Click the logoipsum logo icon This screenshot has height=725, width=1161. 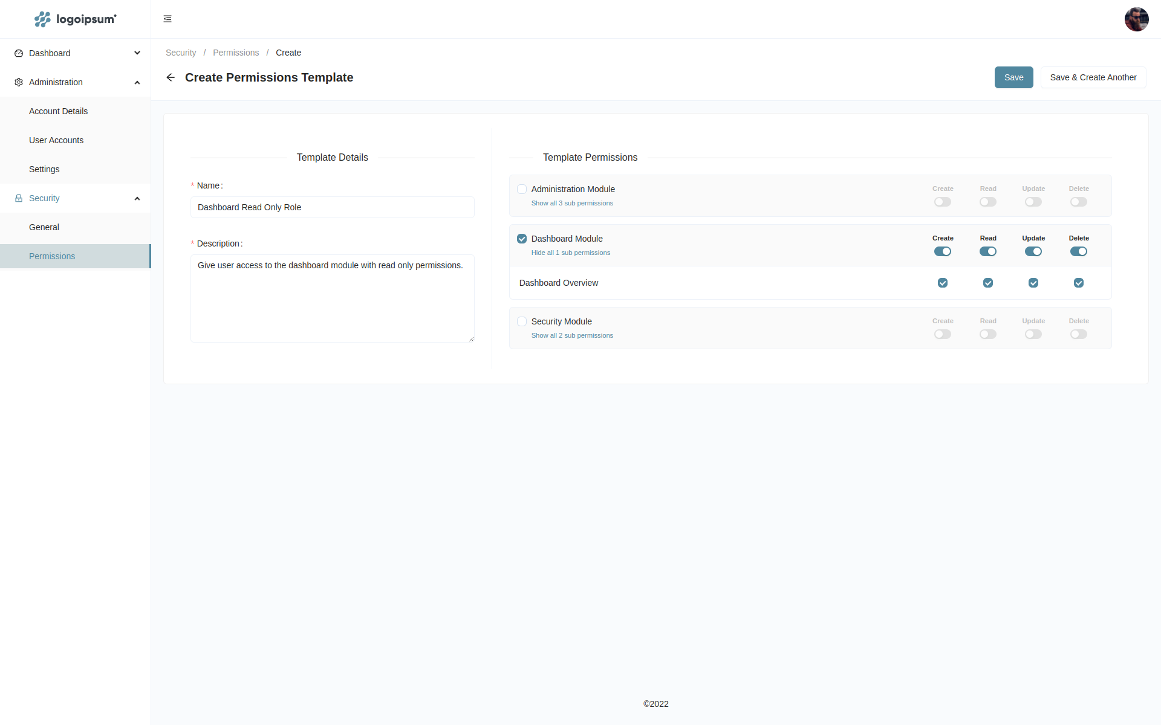(x=42, y=19)
